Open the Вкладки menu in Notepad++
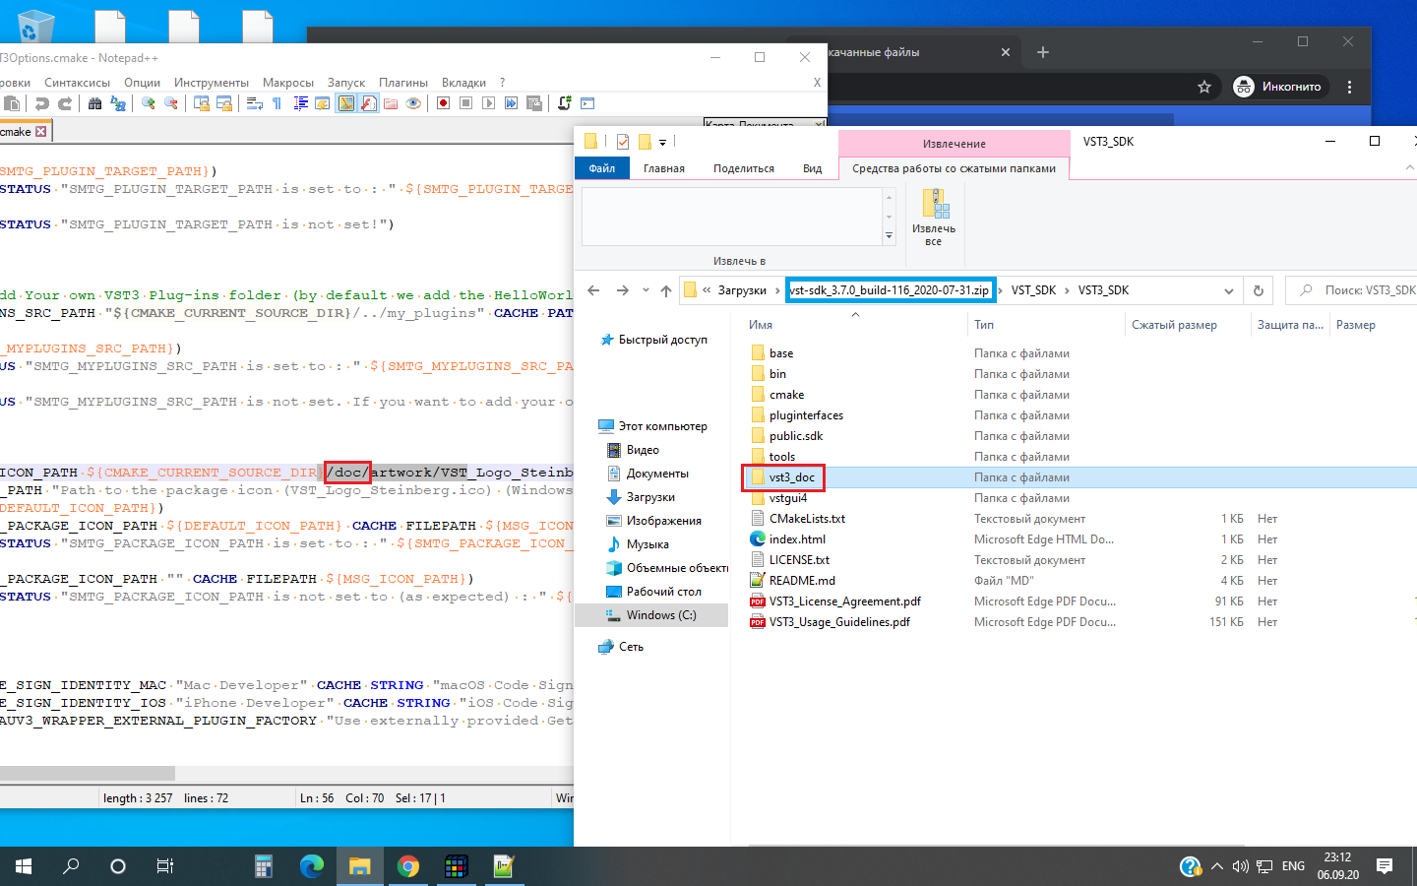The width and height of the screenshot is (1417, 886). pos(463,83)
